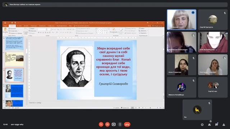Open the activities shapes icon
Screen dimensions: 230x129
(224, 125)
